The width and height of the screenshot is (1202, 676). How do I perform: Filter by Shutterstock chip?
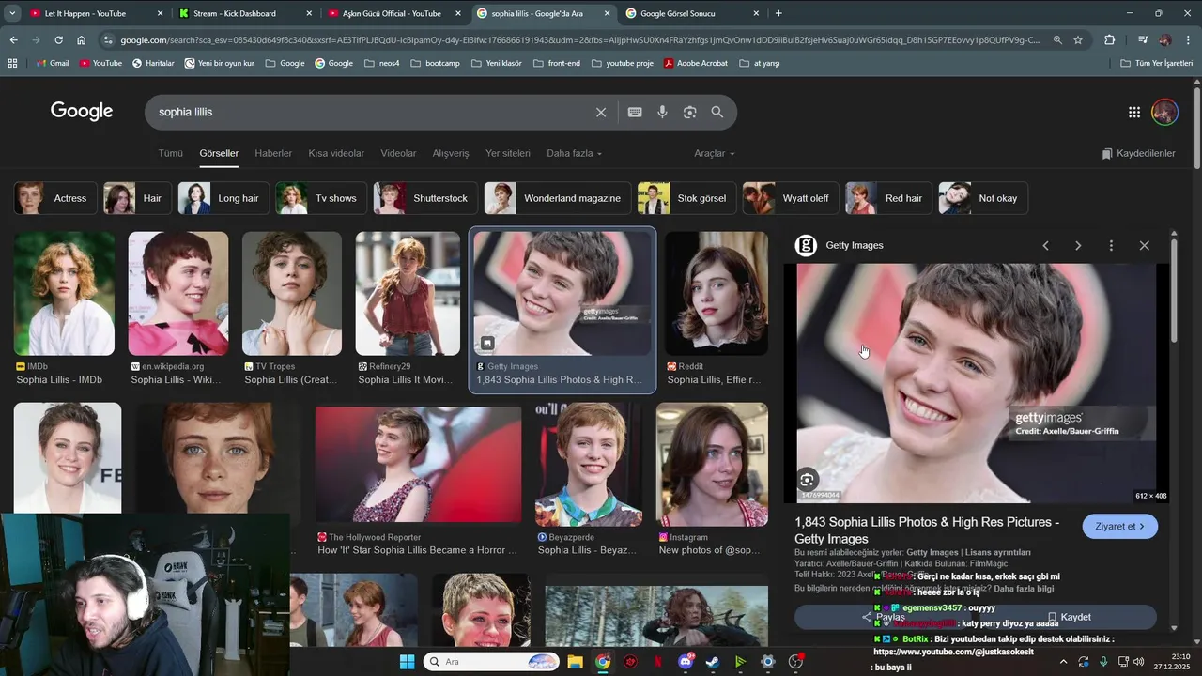pos(424,198)
